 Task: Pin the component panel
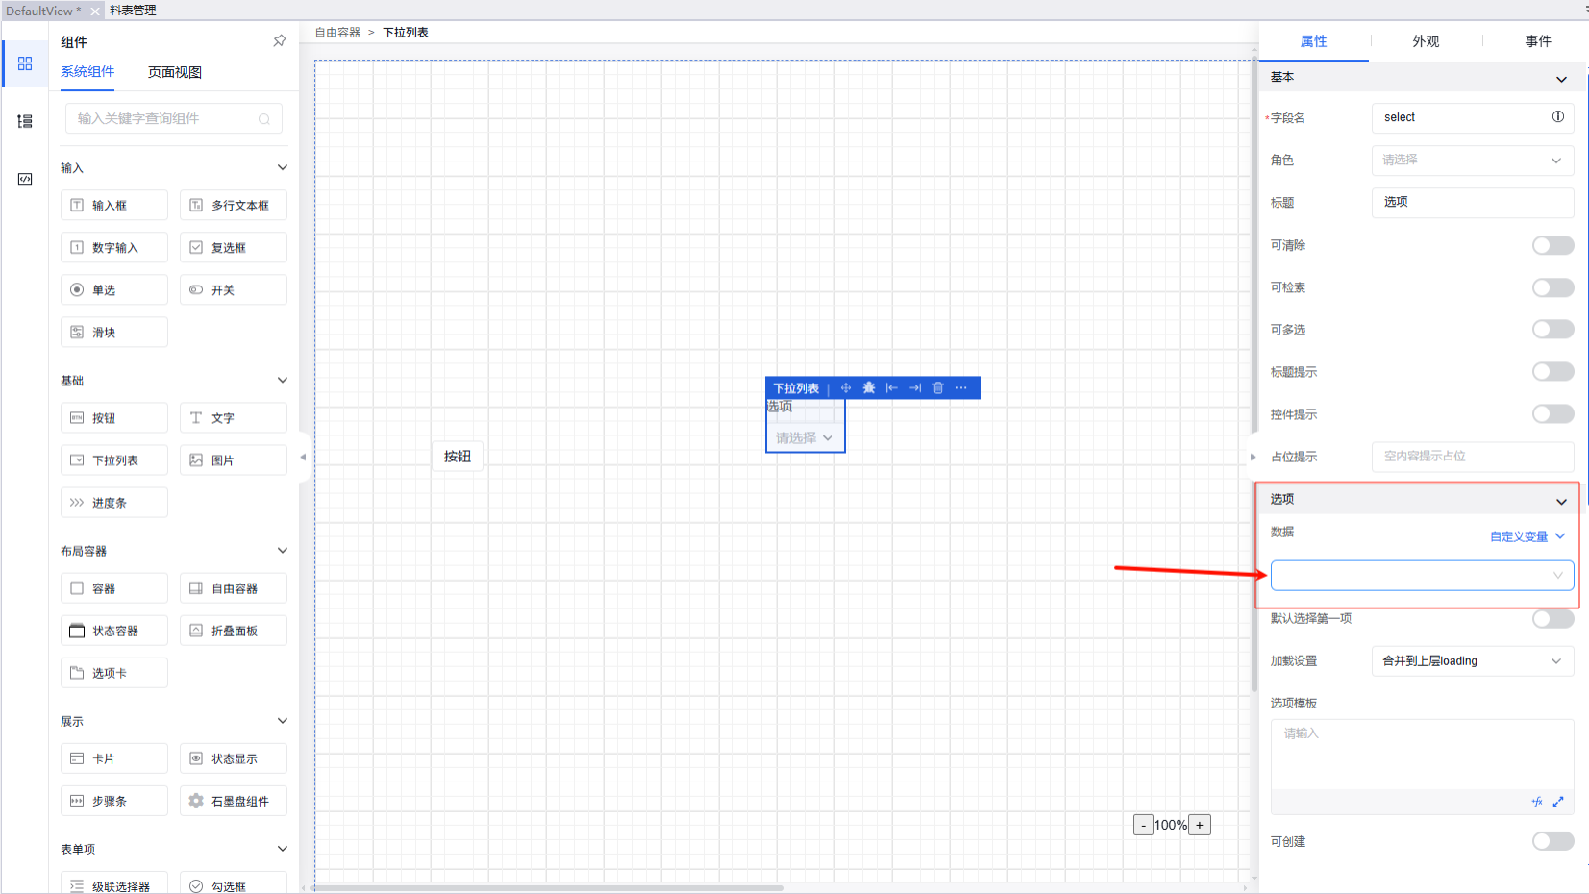click(x=280, y=41)
